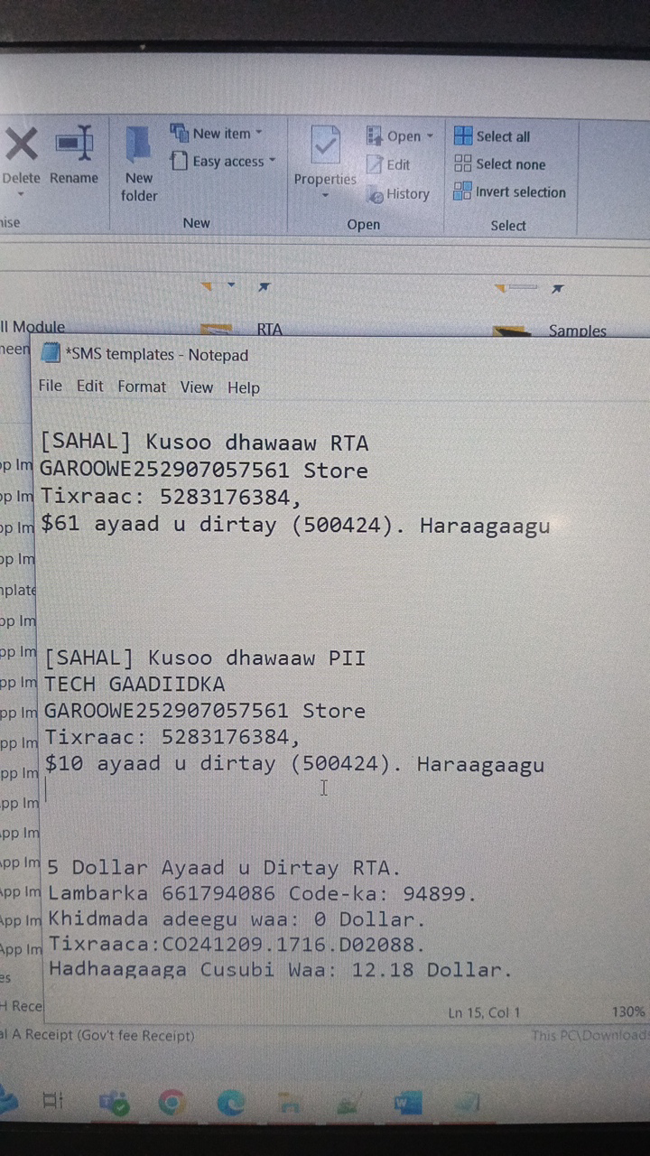The height and width of the screenshot is (1156, 650).
Task: Launch Microsoft Edge from the taskbar
Action: coord(231,1102)
